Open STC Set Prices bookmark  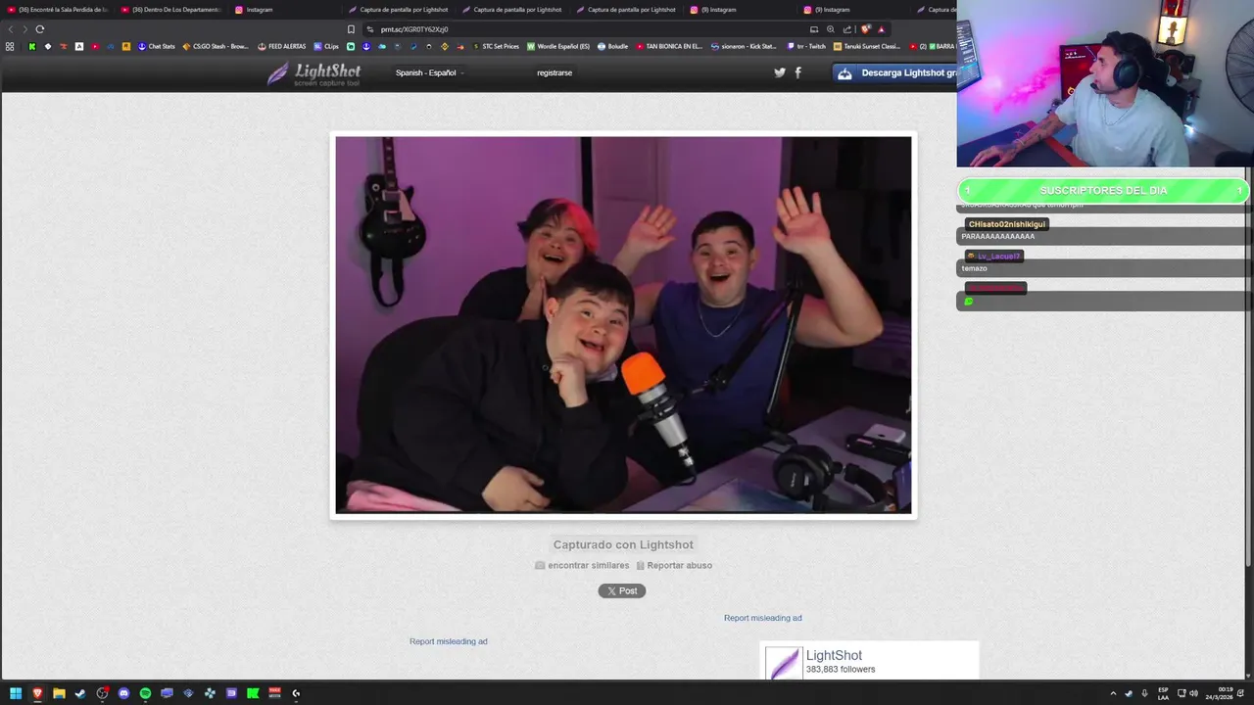[x=496, y=46]
